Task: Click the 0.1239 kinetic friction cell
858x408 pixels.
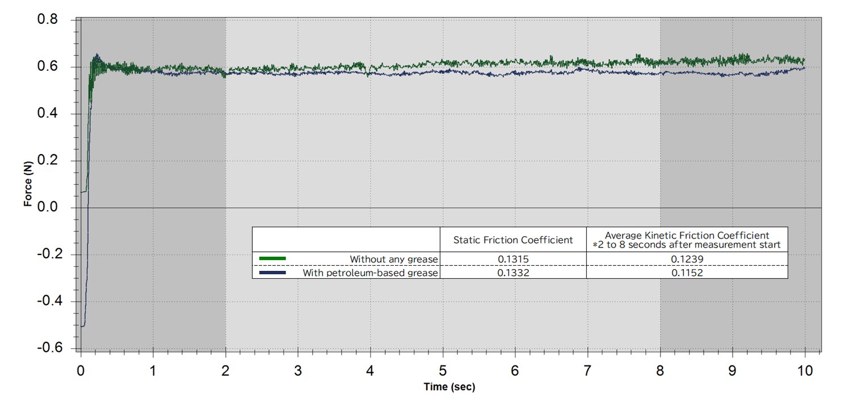Action: pyautogui.click(x=687, y=259)
